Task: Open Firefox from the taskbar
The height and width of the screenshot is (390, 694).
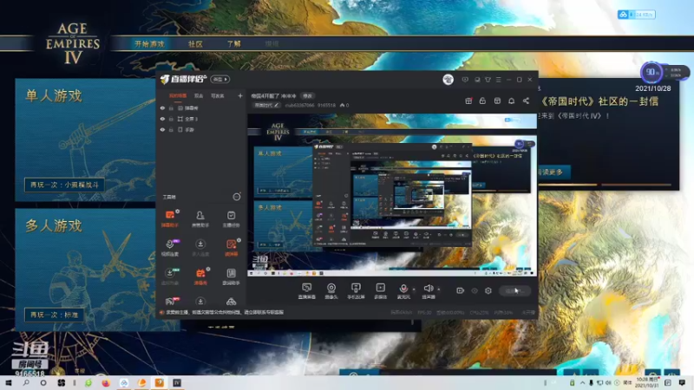Action: (106, 383)
